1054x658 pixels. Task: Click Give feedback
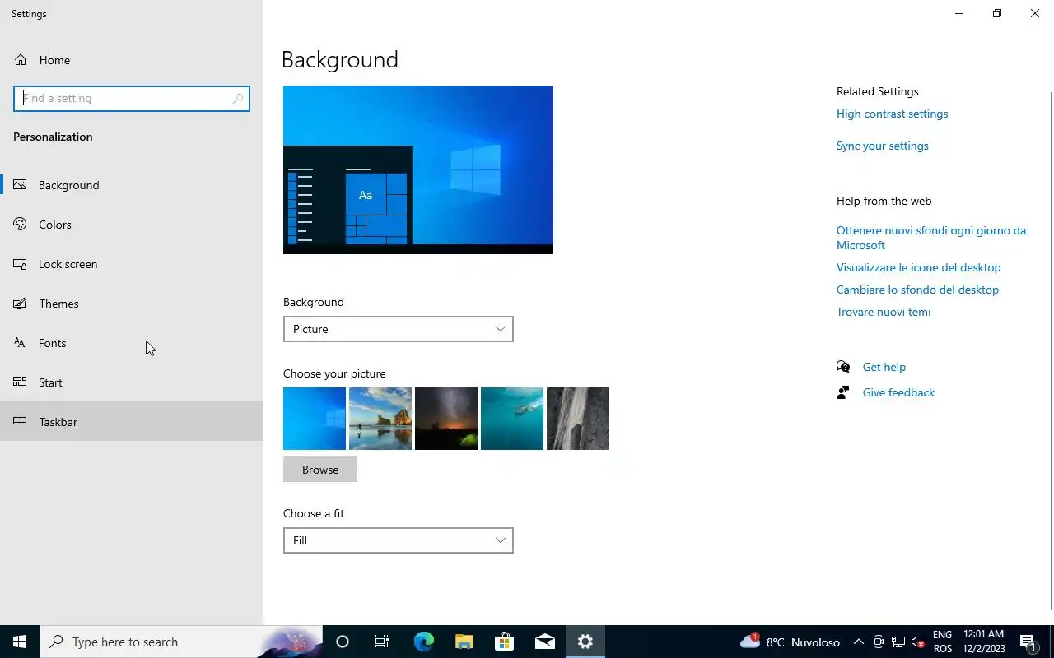(898, 392)
